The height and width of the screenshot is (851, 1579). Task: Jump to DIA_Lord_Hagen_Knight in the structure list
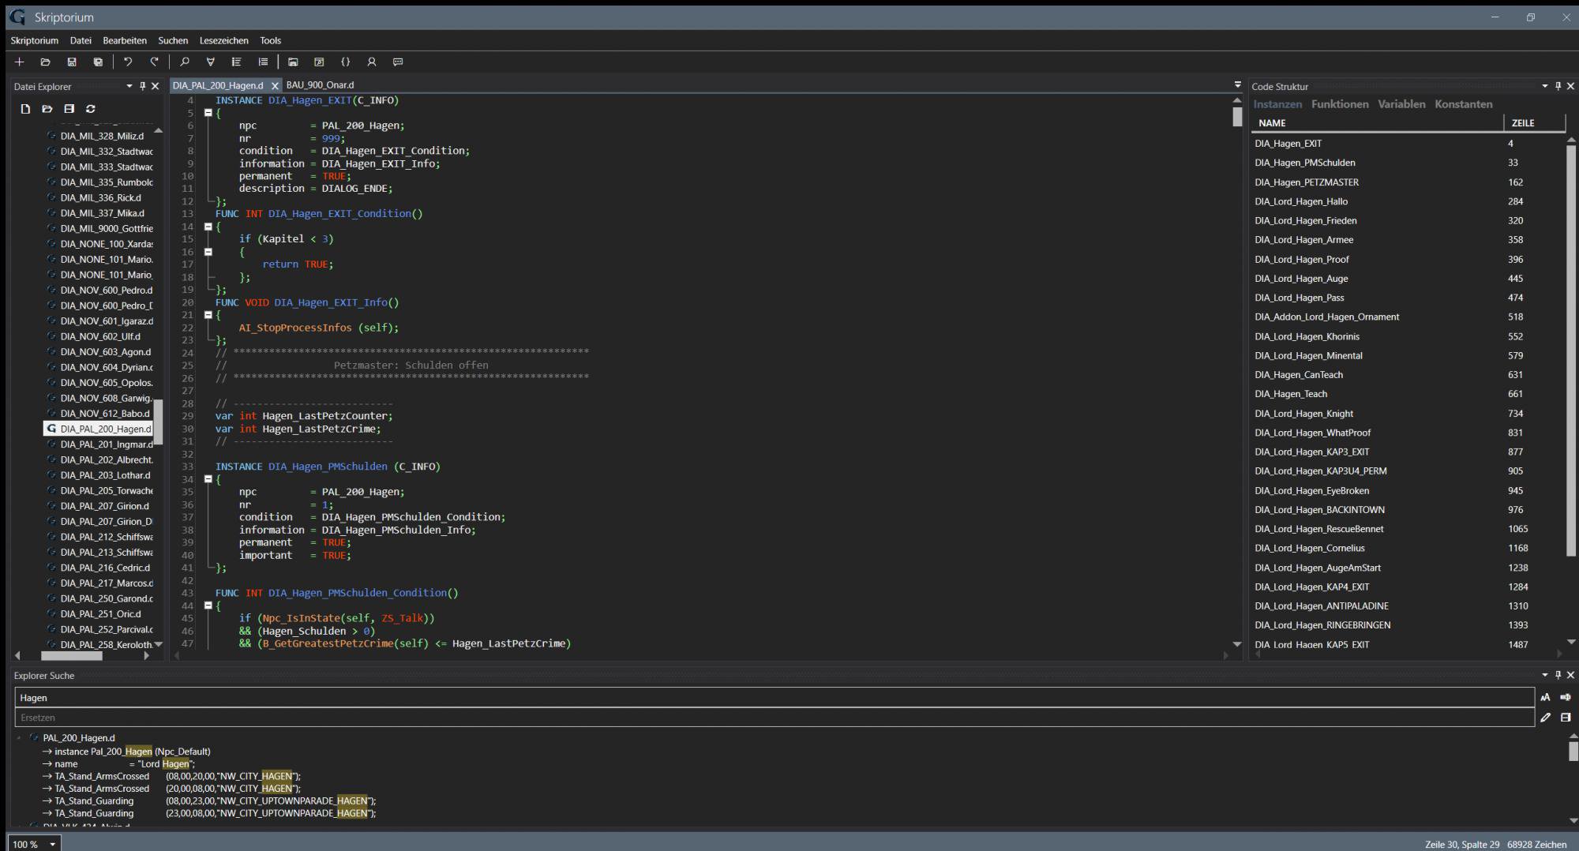[1303, 414]
